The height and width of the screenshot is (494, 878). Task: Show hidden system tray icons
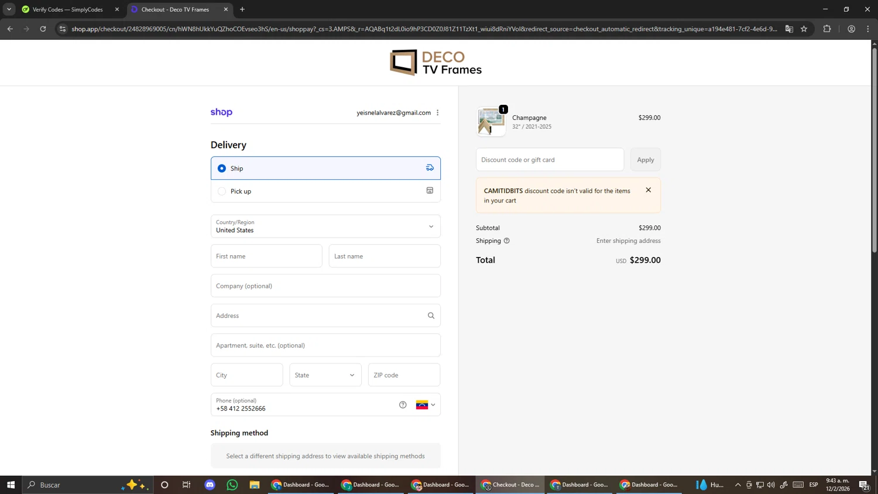pyautogui.click(x=738, y=485)
